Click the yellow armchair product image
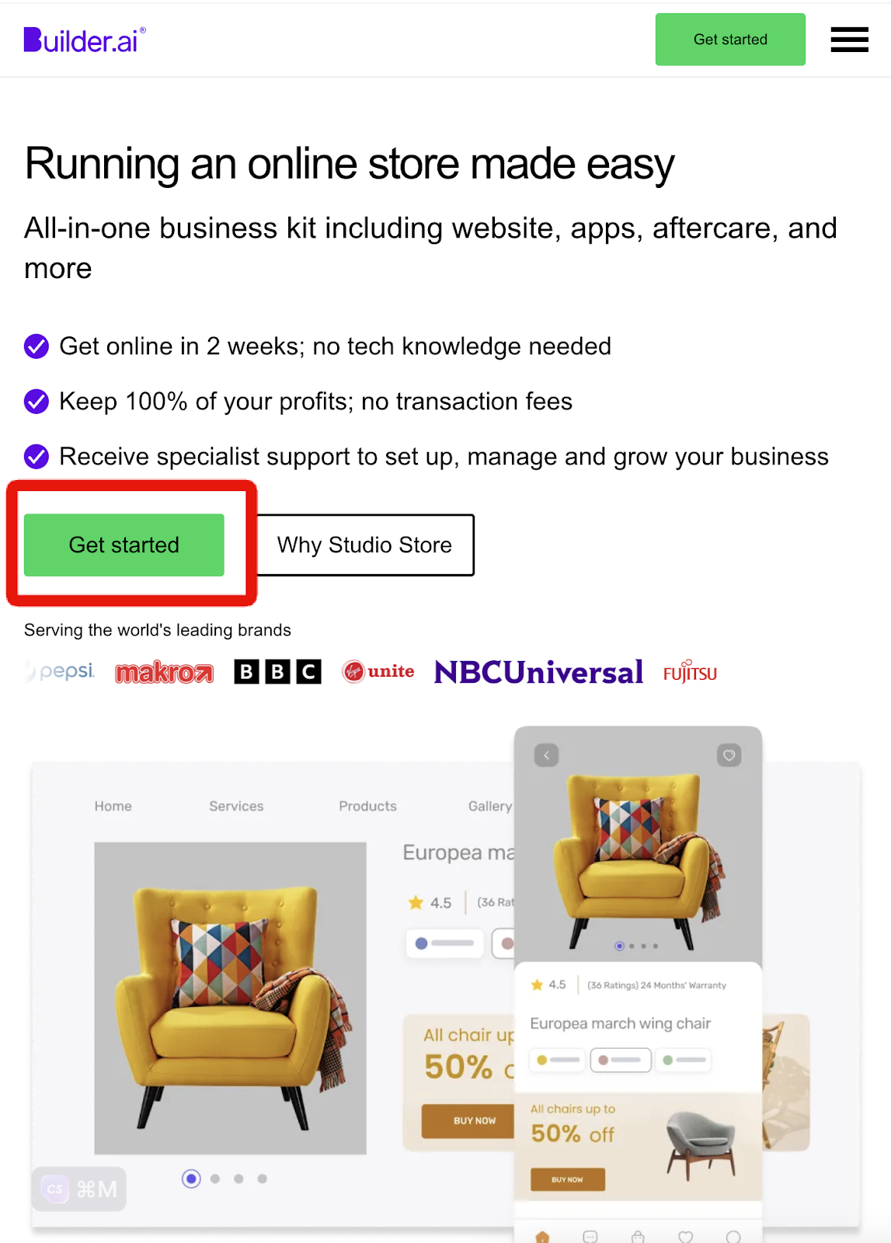This screenshot has height=1243, width=891. (x=230, y=998)
